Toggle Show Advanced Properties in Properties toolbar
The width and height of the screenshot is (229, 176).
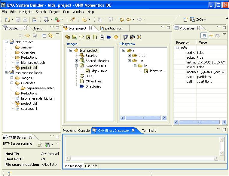pos(211,36)
